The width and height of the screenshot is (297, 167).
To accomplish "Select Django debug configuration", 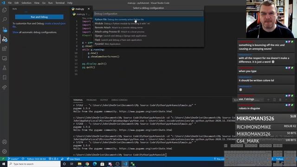I will coord(148,36).
